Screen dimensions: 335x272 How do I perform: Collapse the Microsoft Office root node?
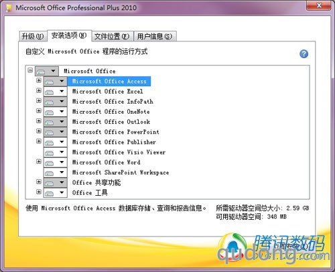pyautogui.click(x=30, y=70)
